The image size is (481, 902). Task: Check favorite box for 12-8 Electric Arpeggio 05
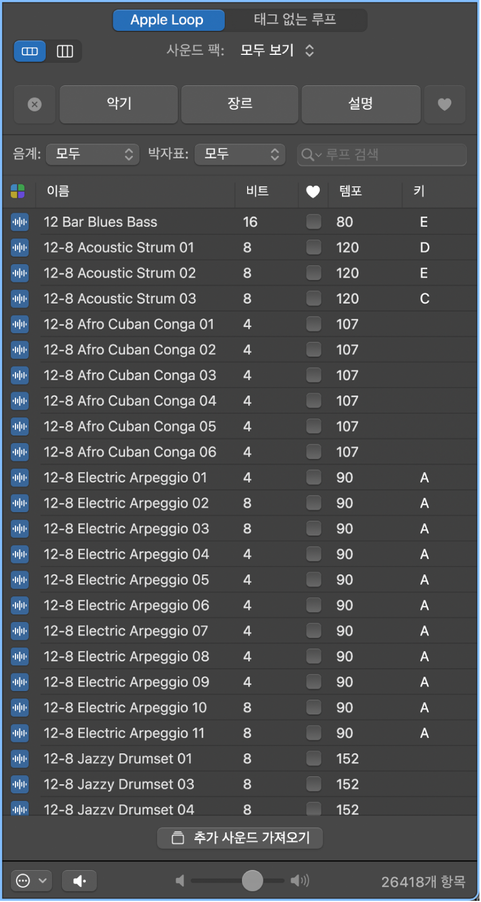(313, 579)
